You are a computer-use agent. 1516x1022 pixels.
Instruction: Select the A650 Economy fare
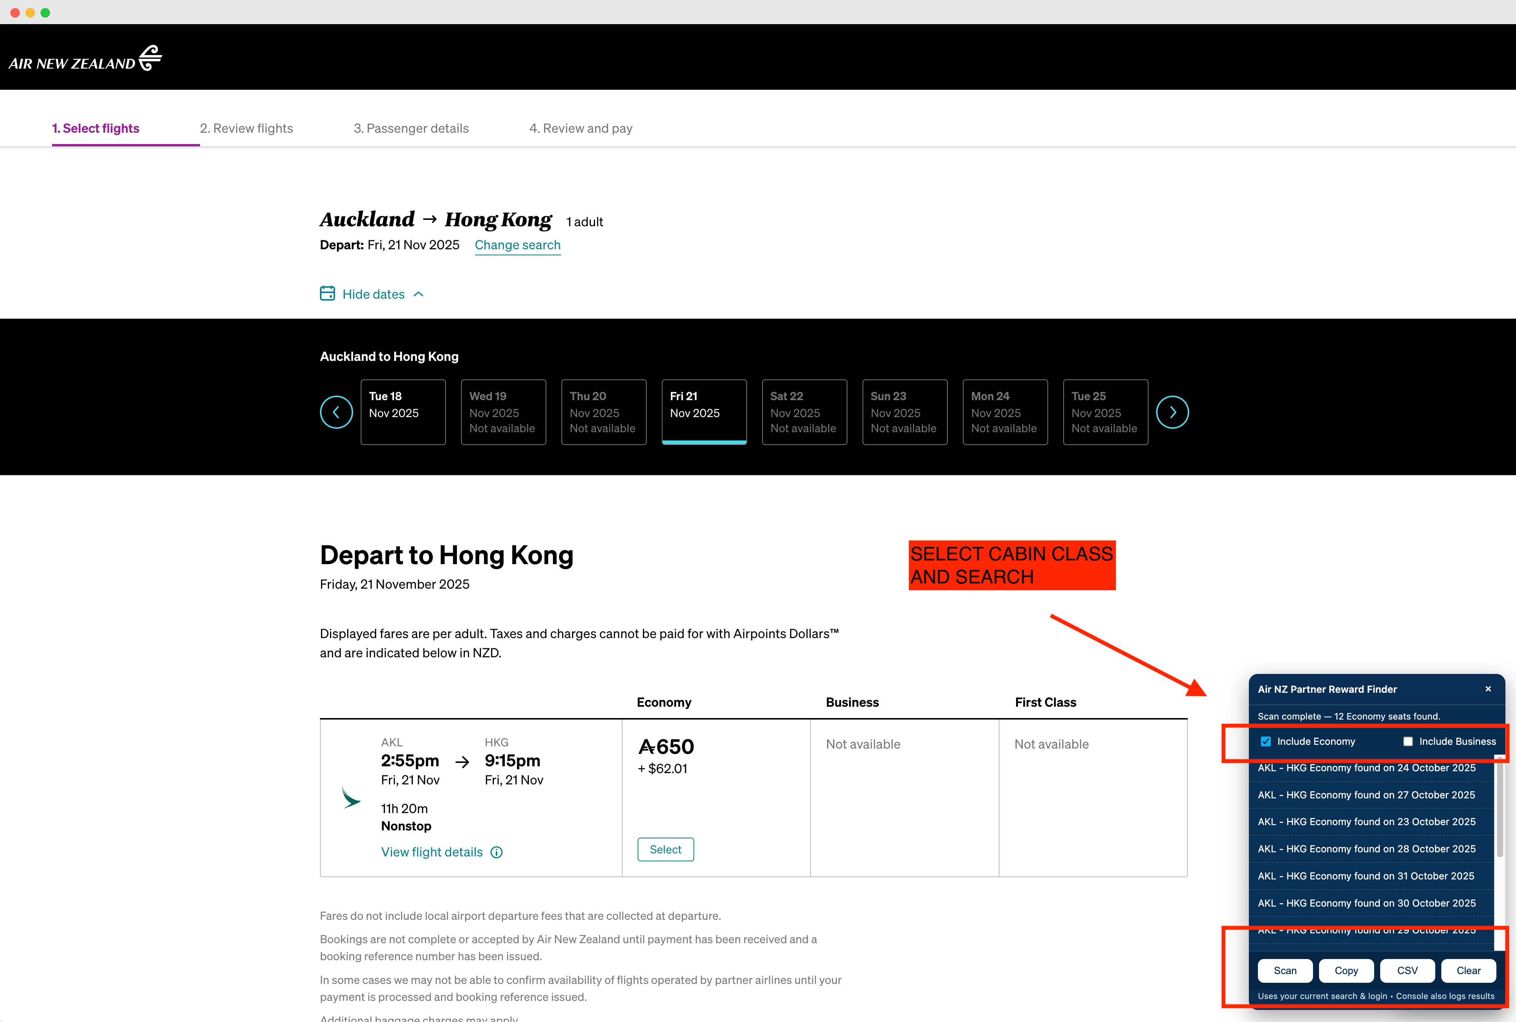coord(665,849)
